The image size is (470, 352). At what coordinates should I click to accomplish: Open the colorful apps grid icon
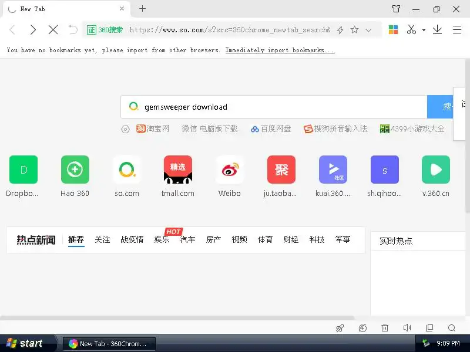pos(393,30)
